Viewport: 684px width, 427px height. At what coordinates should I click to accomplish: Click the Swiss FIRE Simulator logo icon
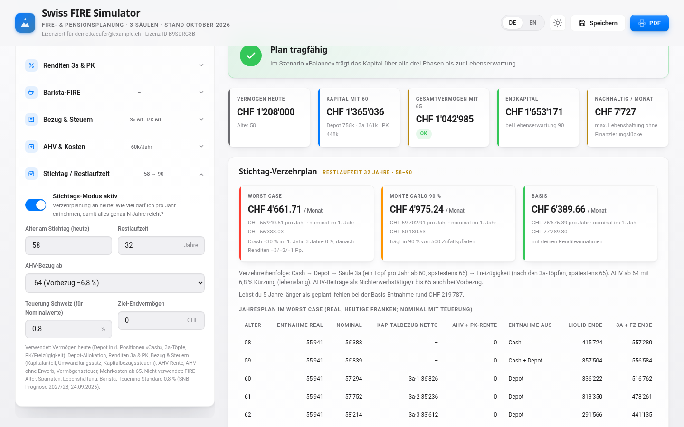(25, 23)
